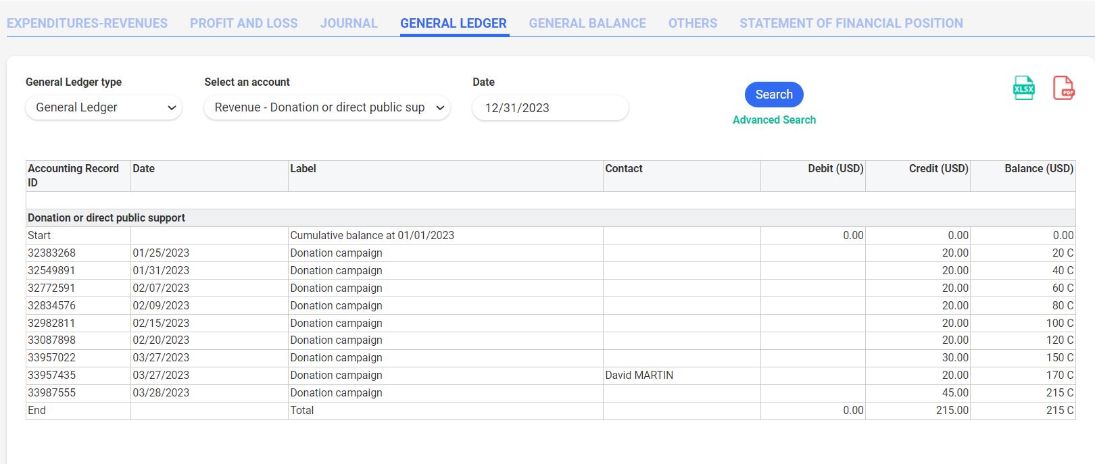This screenshot has height=464, width=1095.
Task: Switch to the General Balance tab
Action: [587, 23]
